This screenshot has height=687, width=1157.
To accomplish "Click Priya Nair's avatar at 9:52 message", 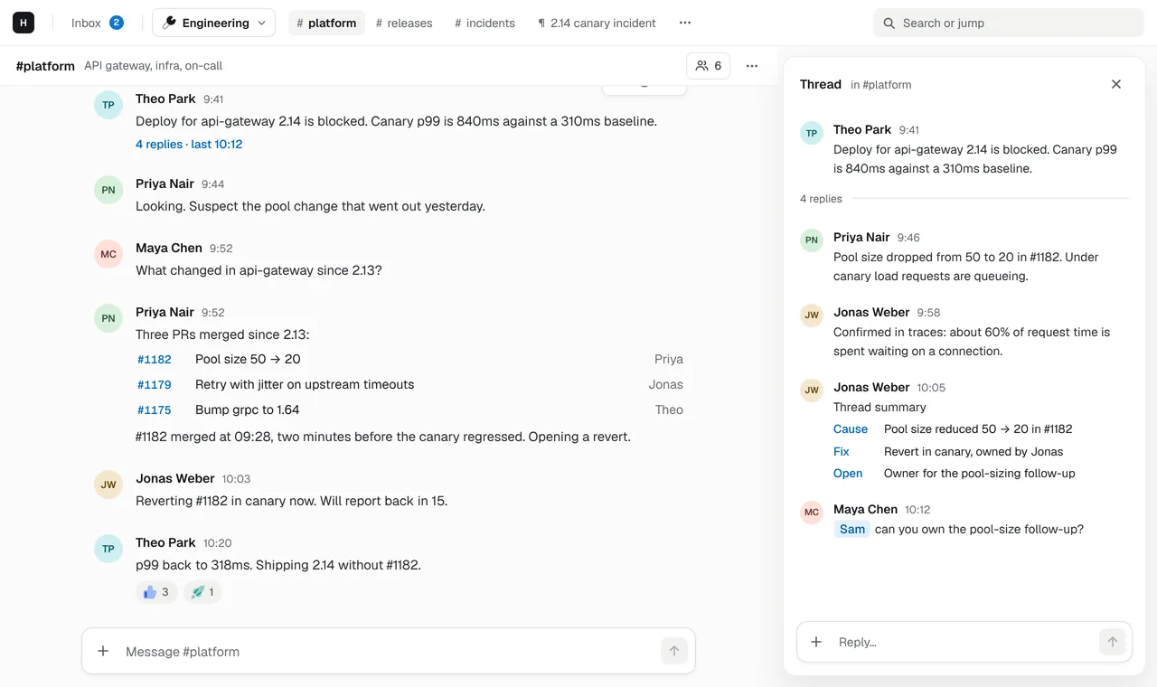I will 108,318.
